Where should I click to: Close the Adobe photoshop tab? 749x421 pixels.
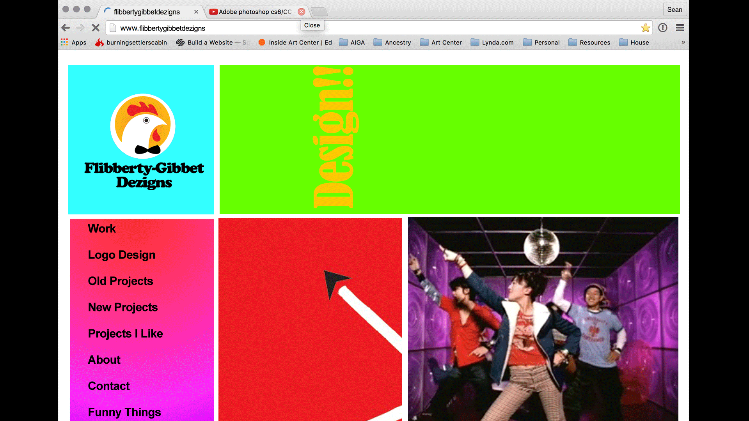301,12
